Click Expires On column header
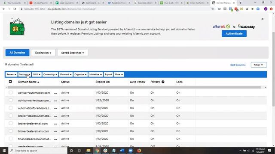This screenshot has height=154, width=275. 103,82
